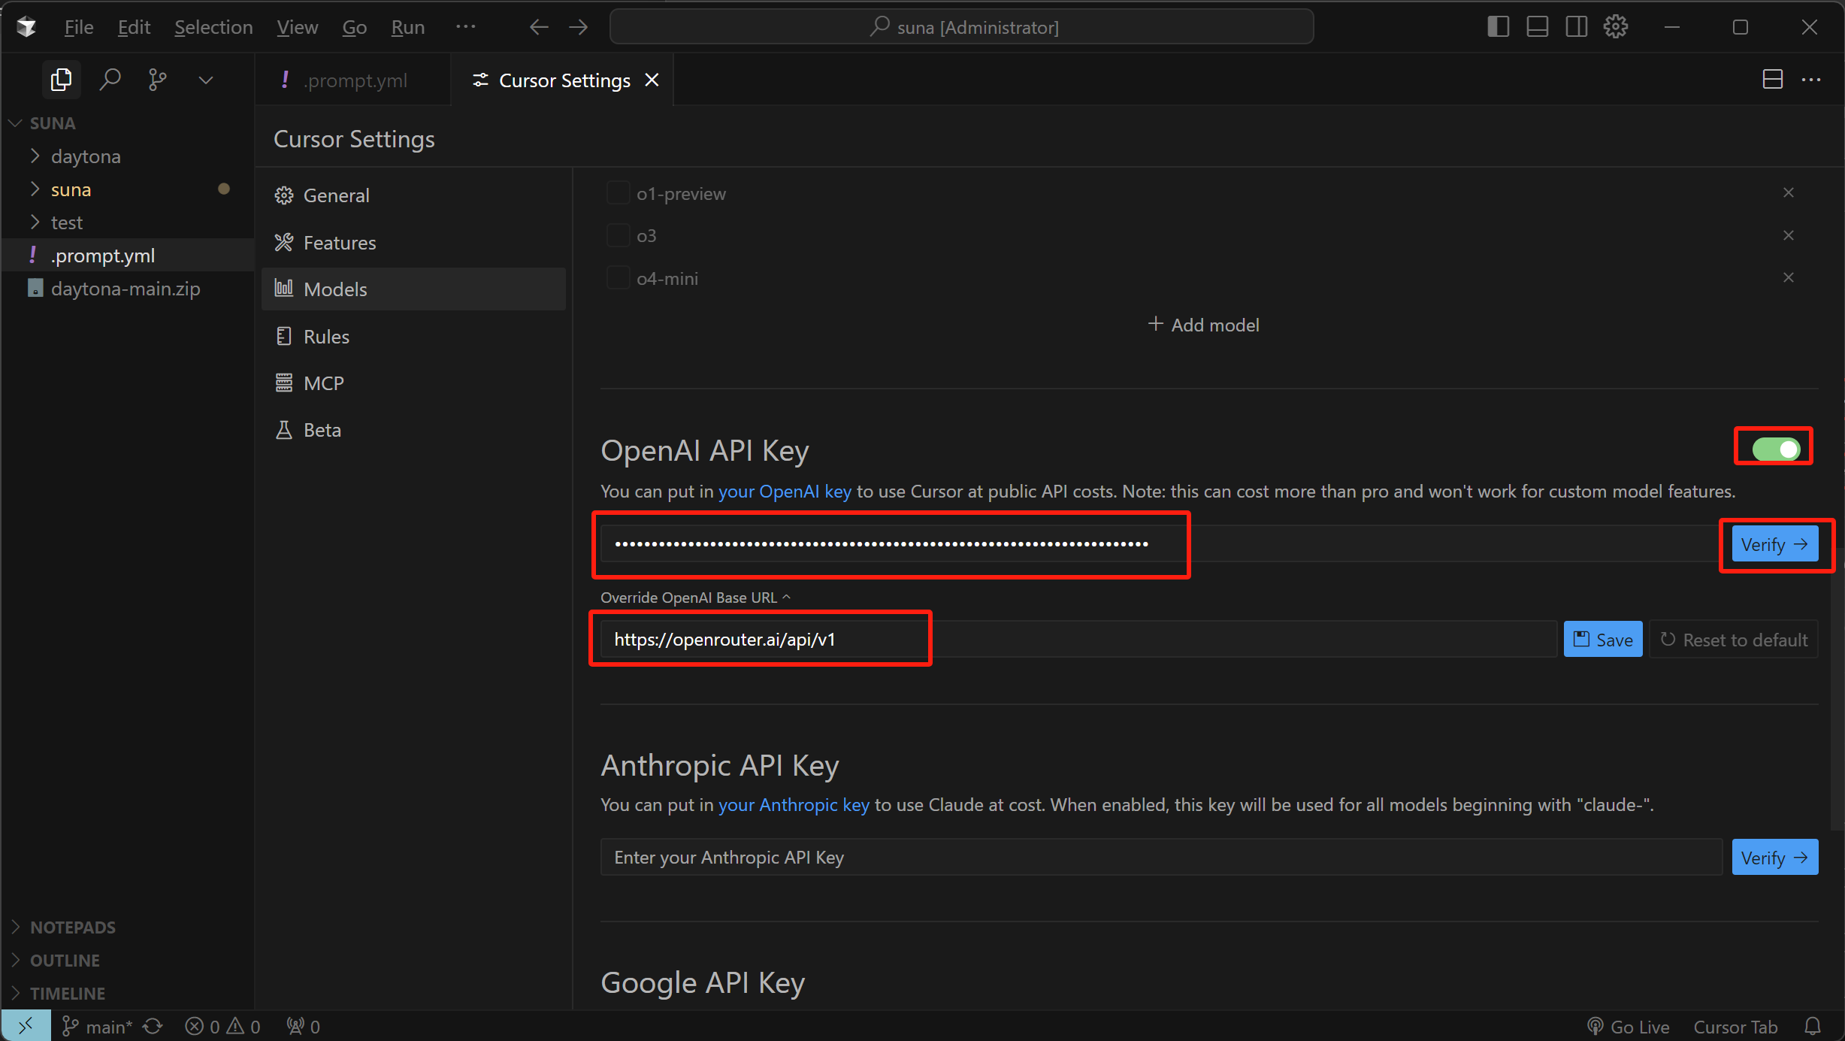Open the command center search box

coord(962,27)
